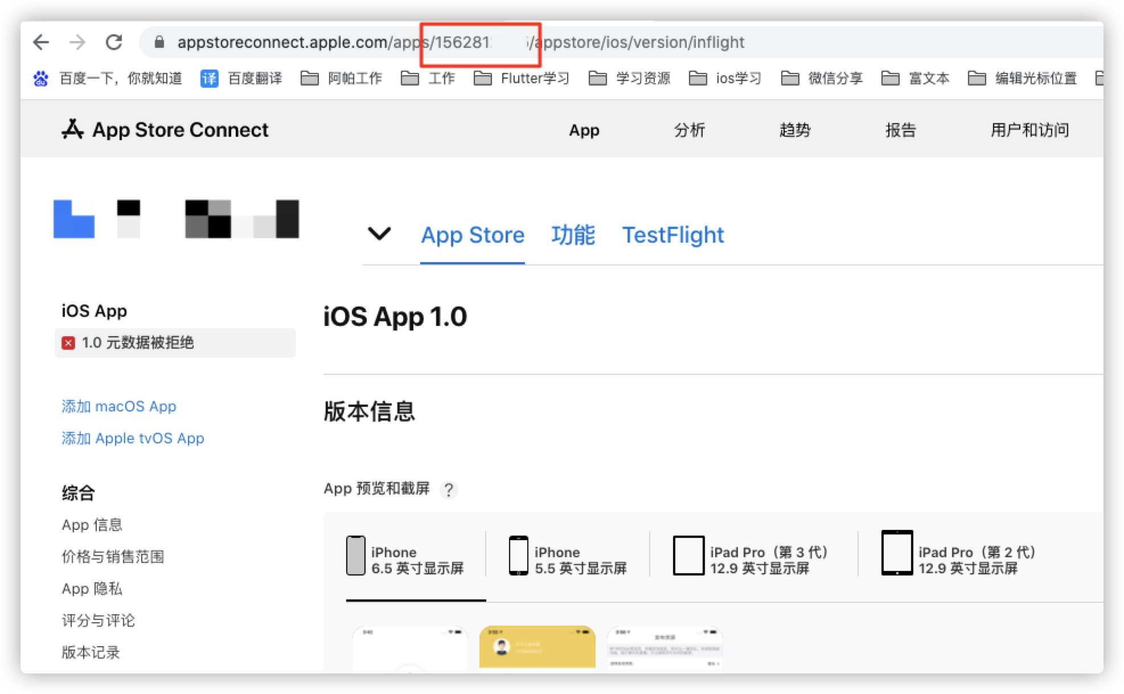This screenshot has width=1124, height=694.
Task: Click the lock icon in address bar
Action: point(159,42)
